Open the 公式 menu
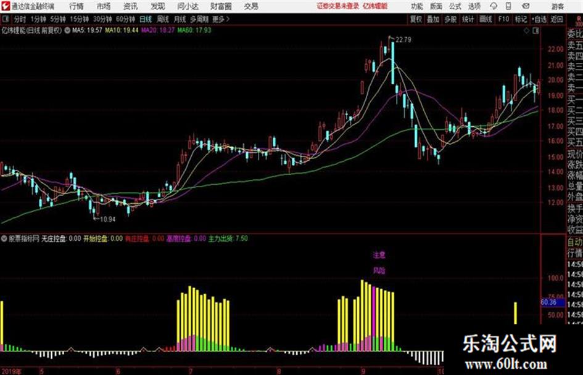 tap(455, 6)
